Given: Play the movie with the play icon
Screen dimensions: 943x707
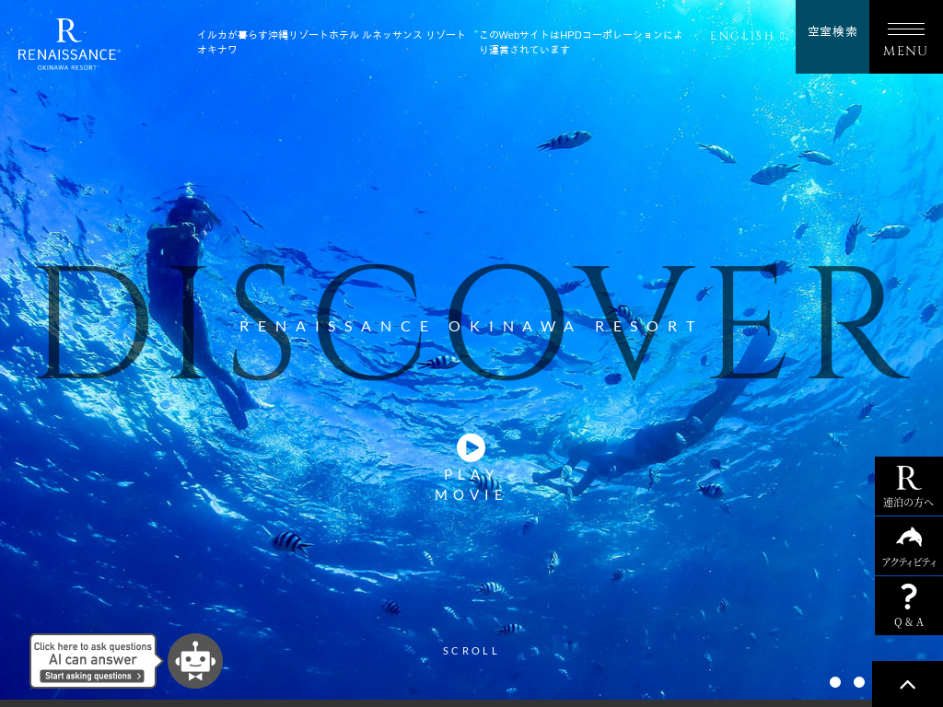Looking at the screenshot, I should click(x=471, y=447).
